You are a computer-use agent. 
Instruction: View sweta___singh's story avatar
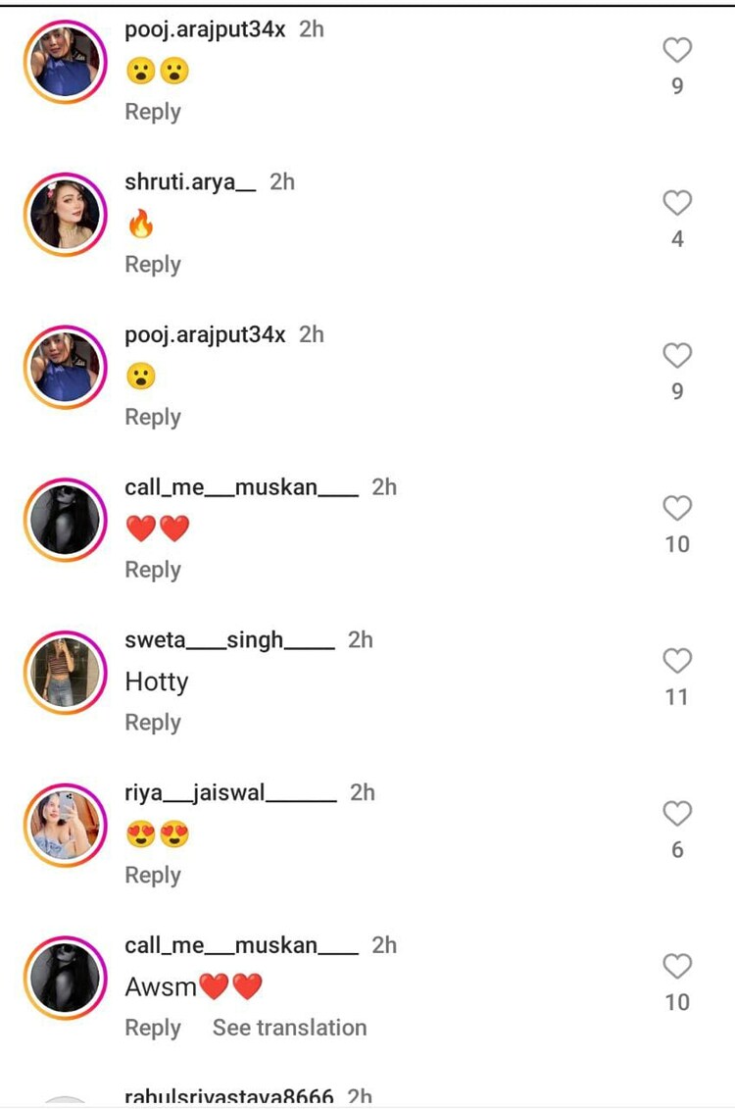pyautogui.click(x=66, y=672)
